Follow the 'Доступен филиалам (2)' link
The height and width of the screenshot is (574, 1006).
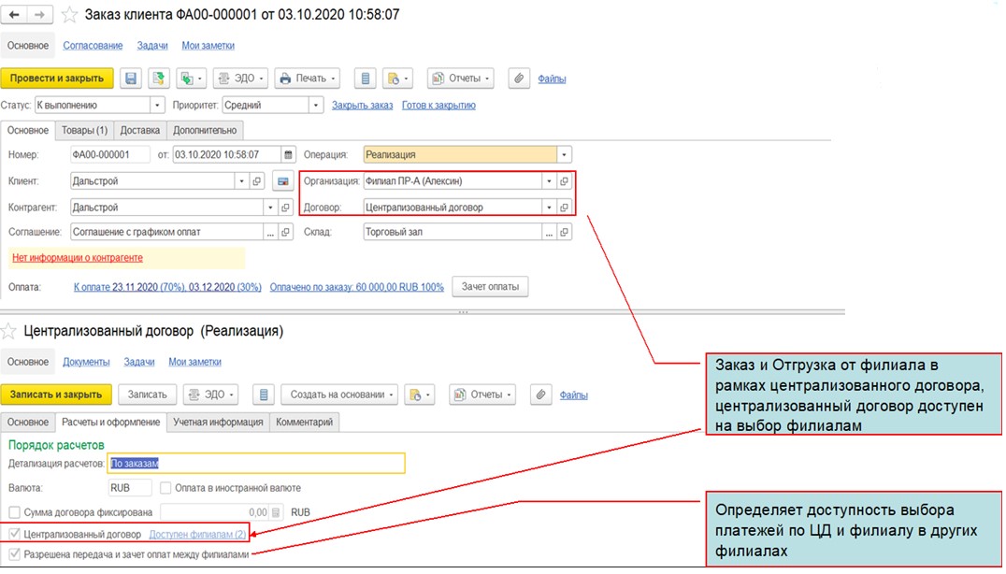pos(197,535)
